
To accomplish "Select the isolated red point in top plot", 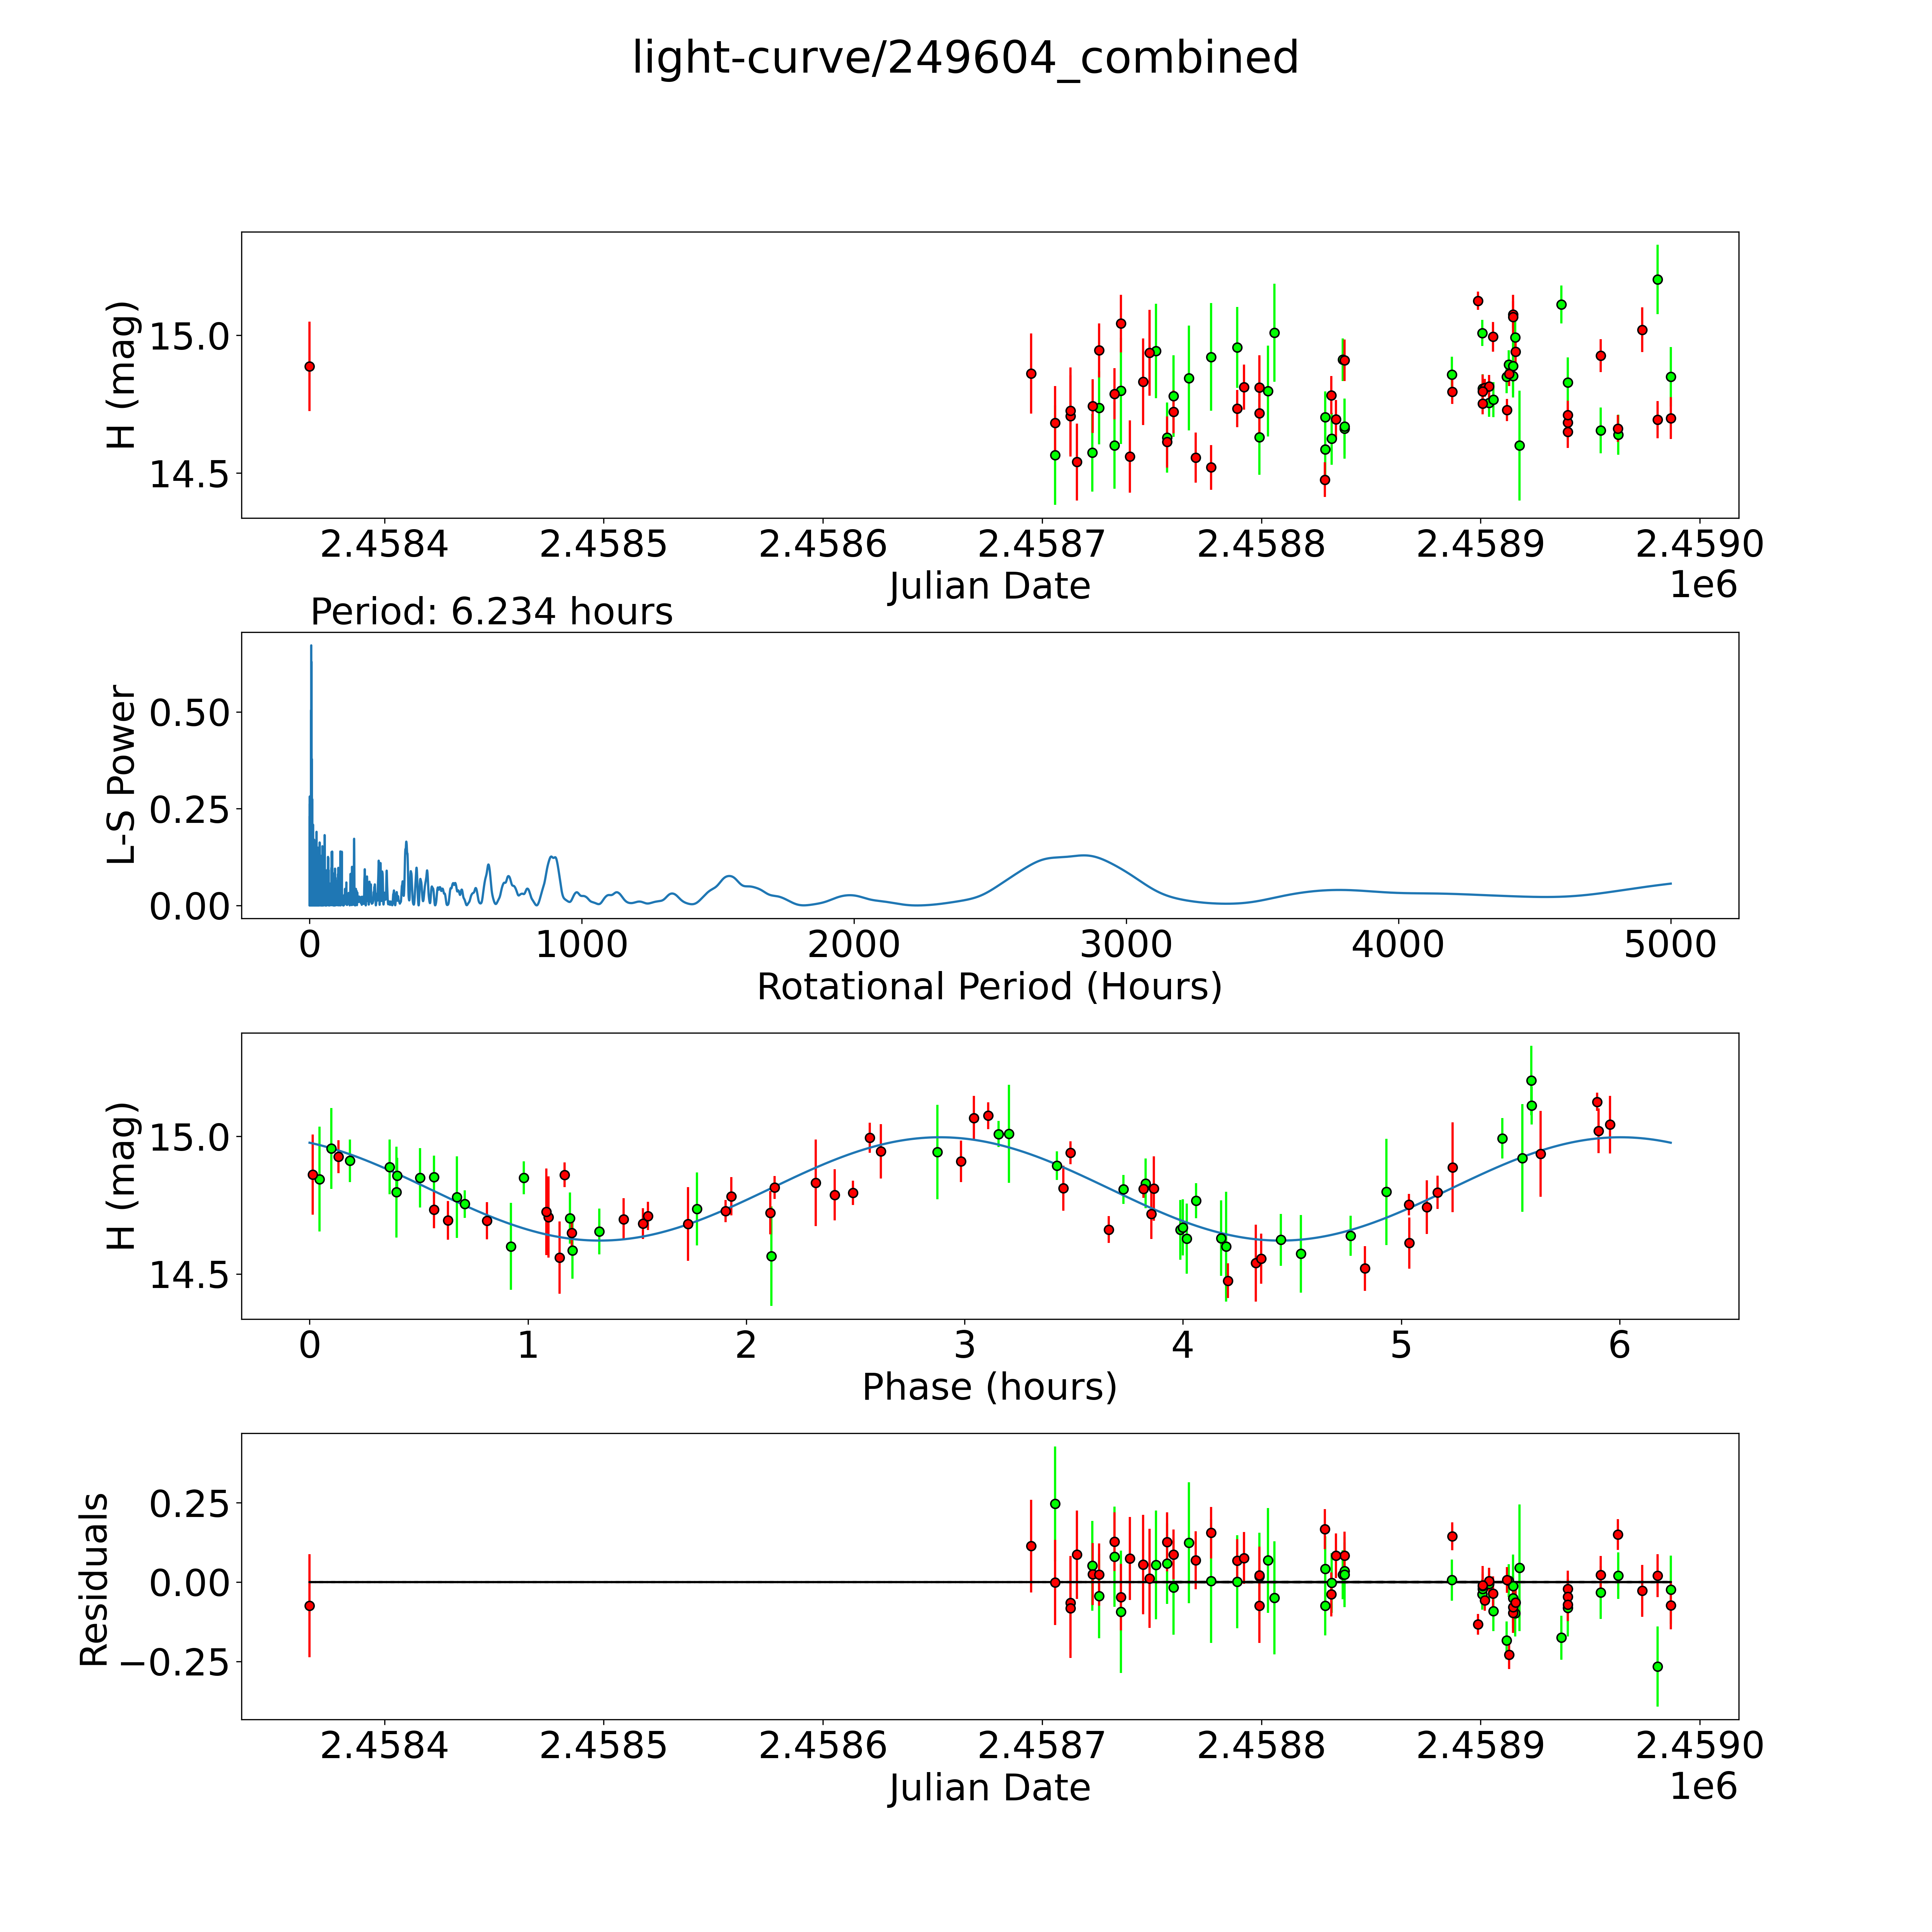I will tap(309, 366).
